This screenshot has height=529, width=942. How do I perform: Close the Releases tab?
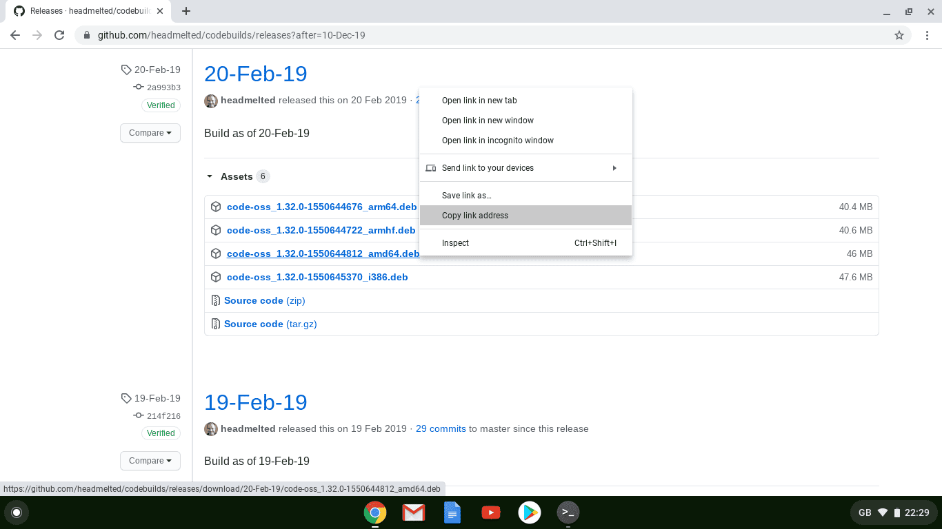160,11
